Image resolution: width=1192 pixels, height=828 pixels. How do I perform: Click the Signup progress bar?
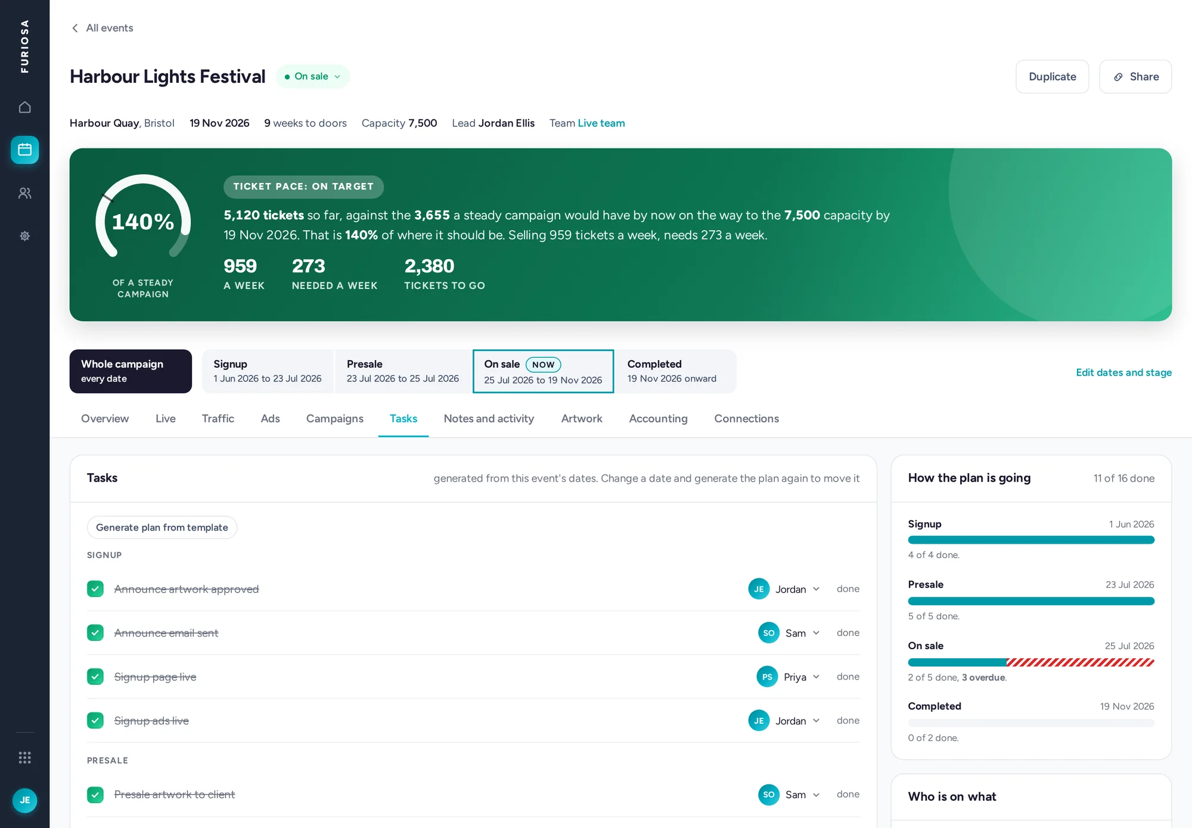coord(1031,540)
